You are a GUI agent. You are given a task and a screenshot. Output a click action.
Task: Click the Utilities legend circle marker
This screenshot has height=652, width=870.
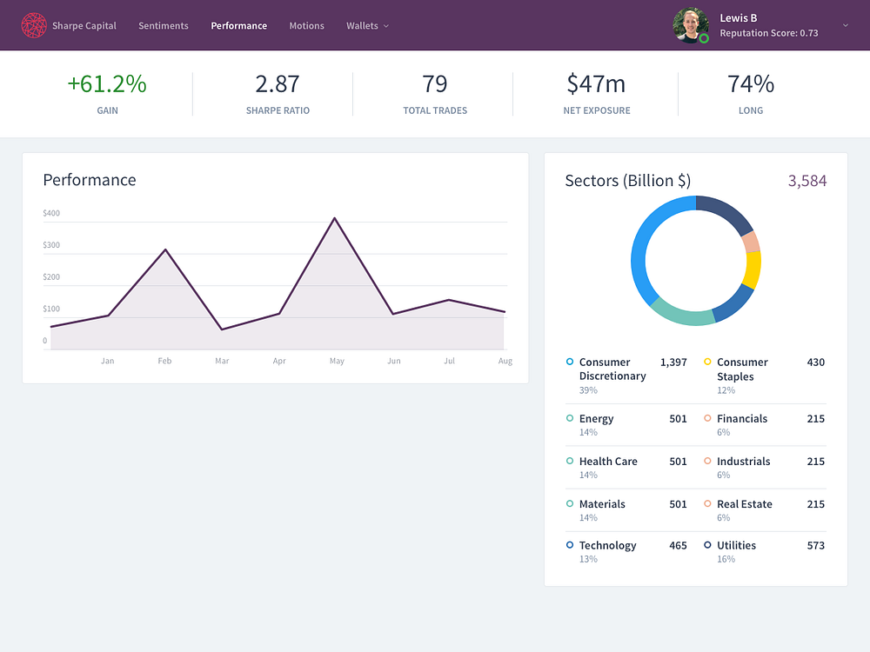pos(707,545)
